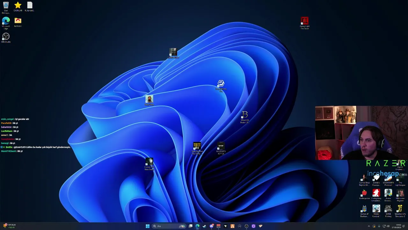Open the clock and date flyout
408x230 pixels.
[397, 226]
